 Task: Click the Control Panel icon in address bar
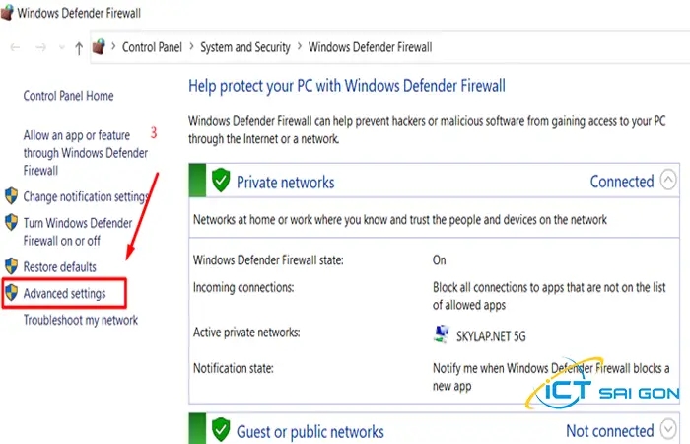tap(99, 46)
